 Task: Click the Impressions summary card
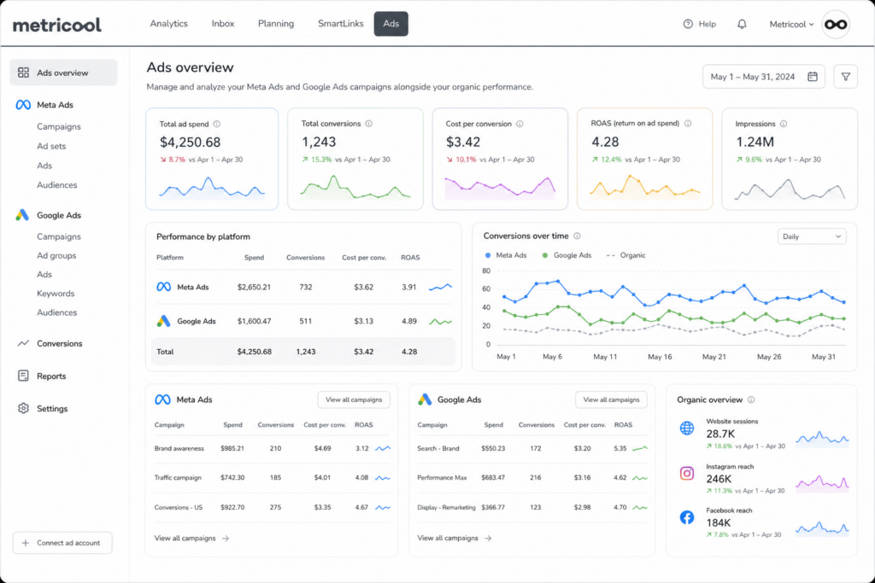[789, 159]
